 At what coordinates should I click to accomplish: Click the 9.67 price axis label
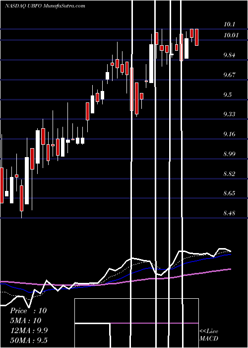[229, 75]
